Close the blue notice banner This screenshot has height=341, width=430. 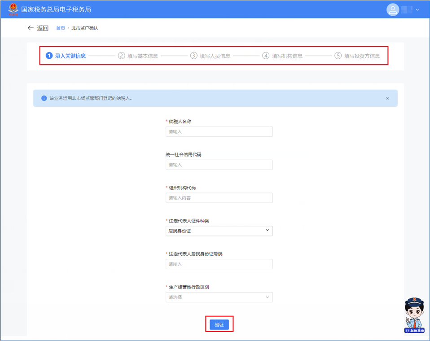[387, 98]
